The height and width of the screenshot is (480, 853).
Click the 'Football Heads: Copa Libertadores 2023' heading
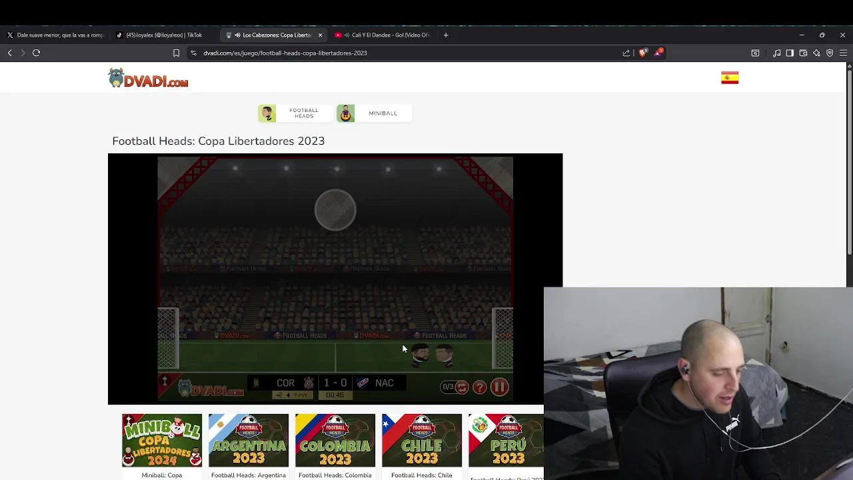pos(219,141)
